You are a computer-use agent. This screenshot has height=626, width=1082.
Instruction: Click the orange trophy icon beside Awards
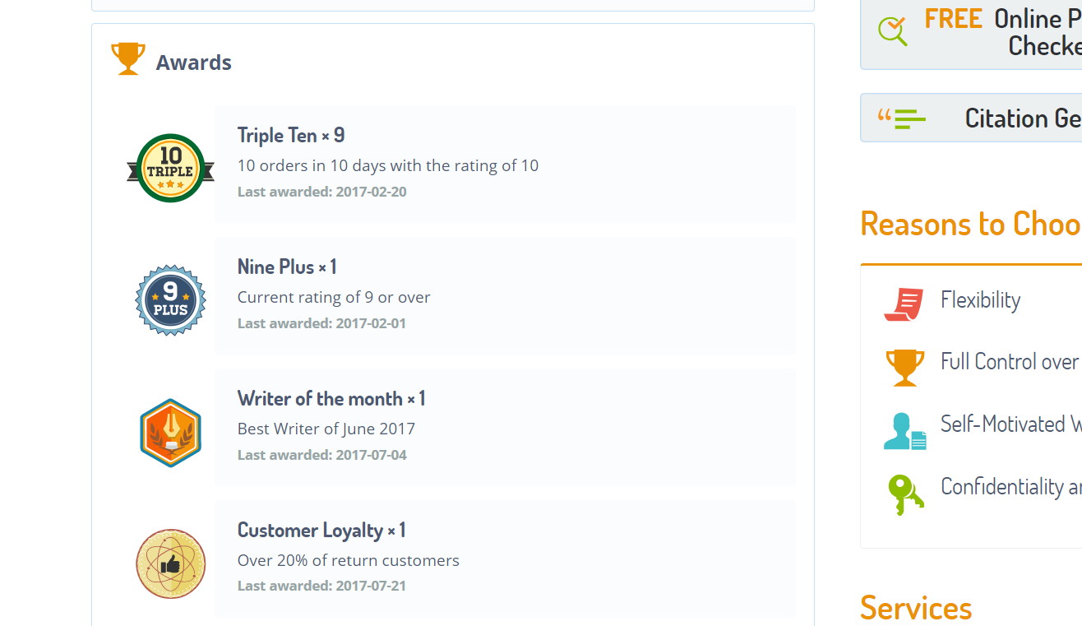point(127,59)
